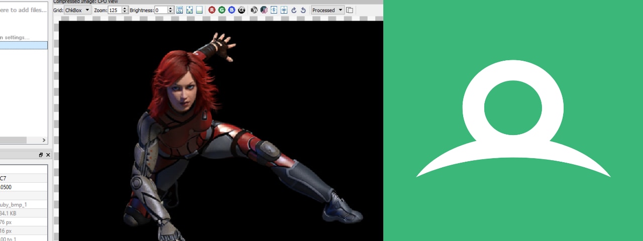Open the Grid ChkBox dropdown

[87, 10]
